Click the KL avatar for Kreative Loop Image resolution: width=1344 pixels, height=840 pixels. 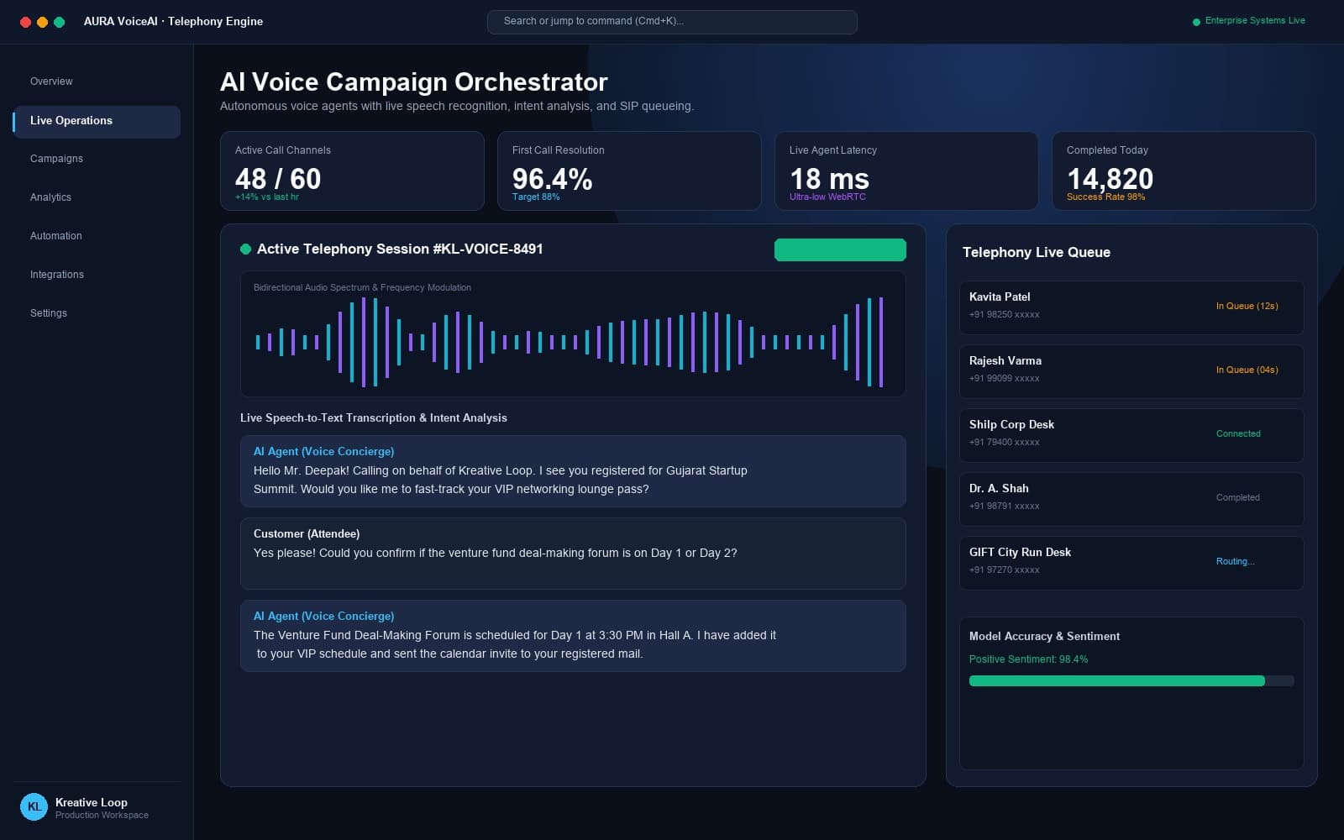point(34,806)
